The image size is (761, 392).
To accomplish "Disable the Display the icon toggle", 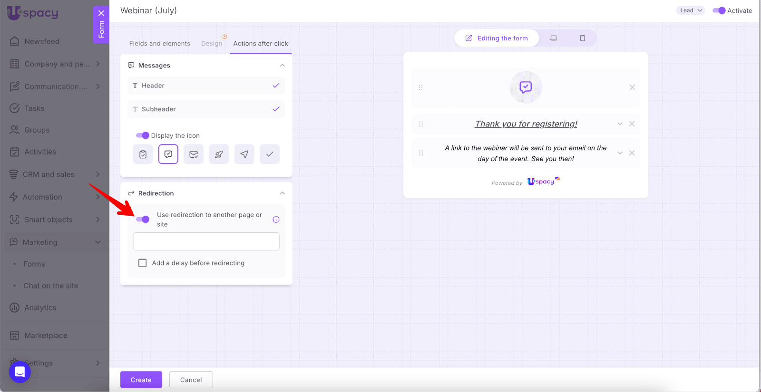I will click(143, 135).
